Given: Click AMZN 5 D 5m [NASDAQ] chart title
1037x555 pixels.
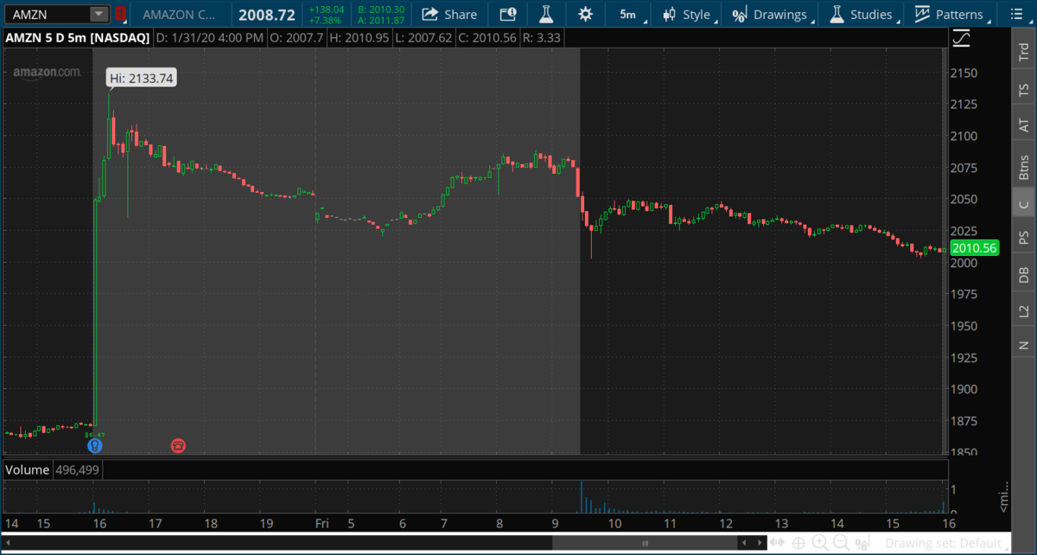Looking at the screenshot, I should tap(76, 38).
